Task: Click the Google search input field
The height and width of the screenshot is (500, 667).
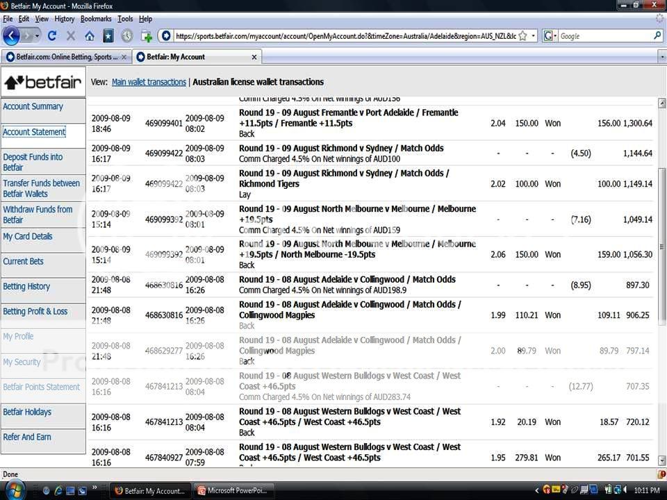Action: tap(605, 35)
